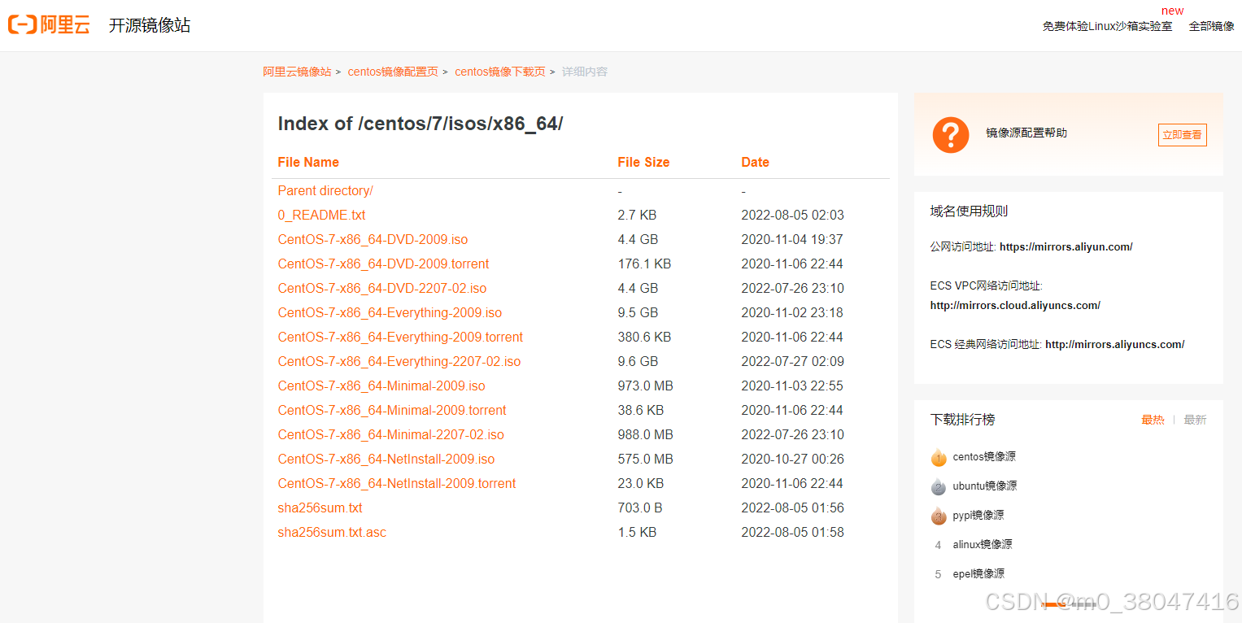This screenshot has width=1242, height=623.
Task: Go to the centos镜像下载页 breadcrumb
Action: [500, 72]
